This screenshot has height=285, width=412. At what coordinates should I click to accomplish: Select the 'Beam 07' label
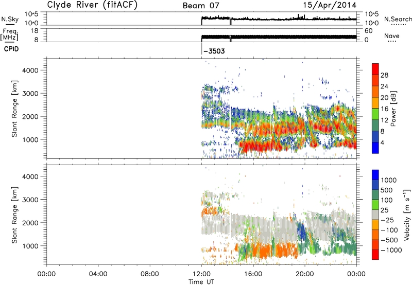coord(201,6)
